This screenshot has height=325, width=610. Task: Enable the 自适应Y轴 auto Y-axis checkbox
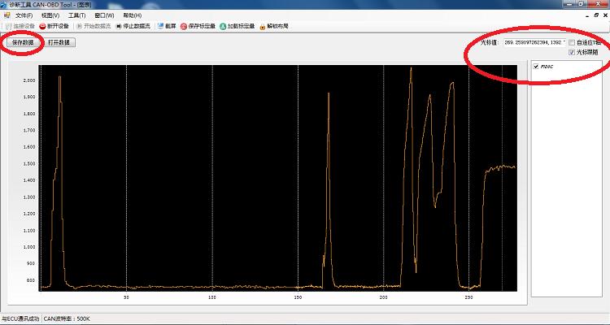(573, 42)
